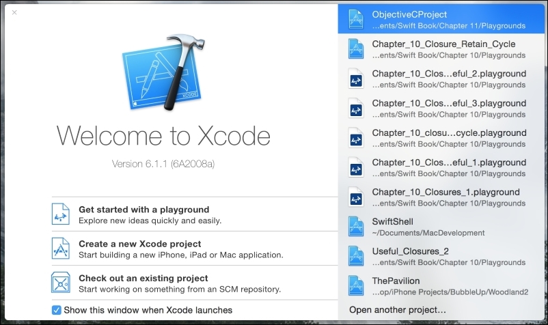Screen dimensions: 548x325
Task: Click 'Start building a new iPhone, iPad or Mac application.'
Action: point(180,255)
